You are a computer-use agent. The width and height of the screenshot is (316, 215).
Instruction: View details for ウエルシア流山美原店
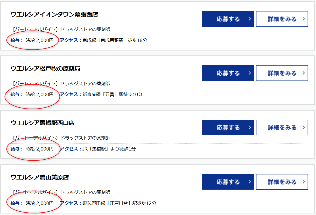click(x=282, y=182)
